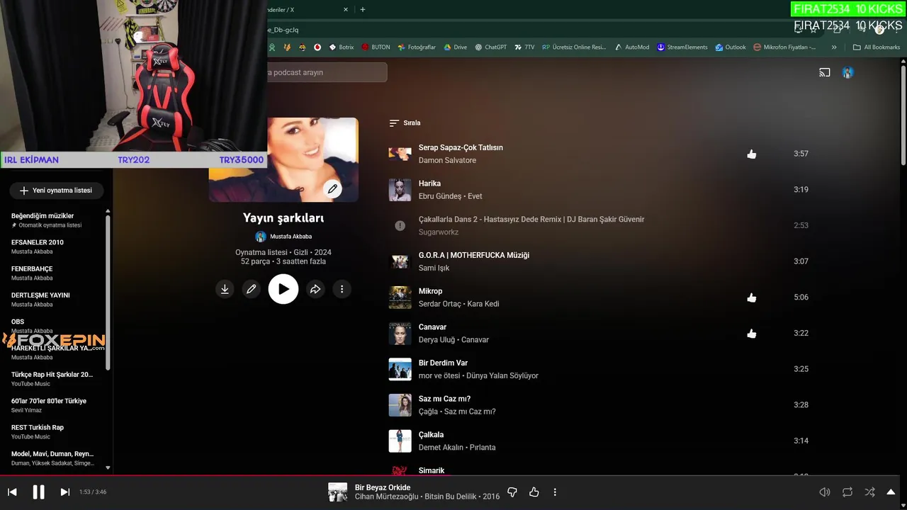Open the Sırala sort menu

(405, 123)
